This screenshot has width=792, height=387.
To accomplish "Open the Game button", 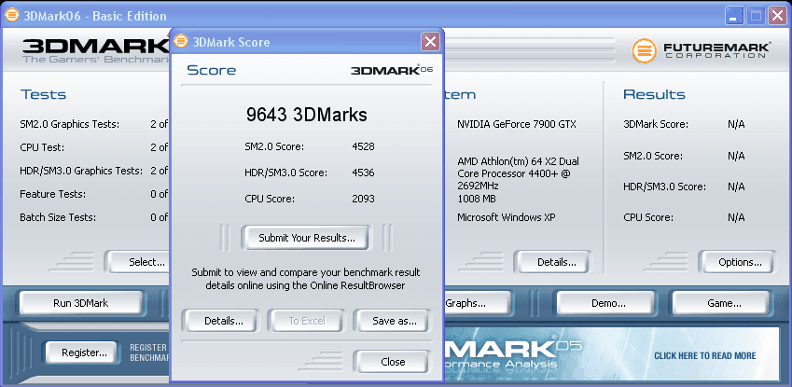I will coord(724,303).
